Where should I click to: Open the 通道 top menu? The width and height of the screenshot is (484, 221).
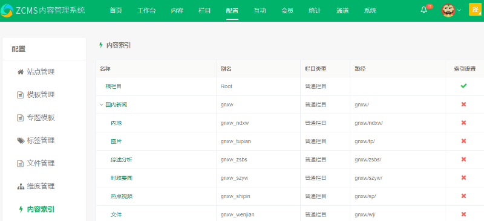tap(342, 10)
